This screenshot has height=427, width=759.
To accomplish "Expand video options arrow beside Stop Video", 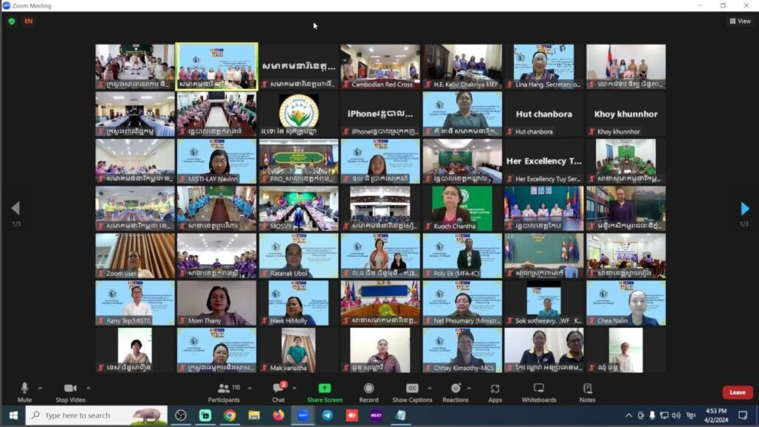I will (x=88, y=388).
